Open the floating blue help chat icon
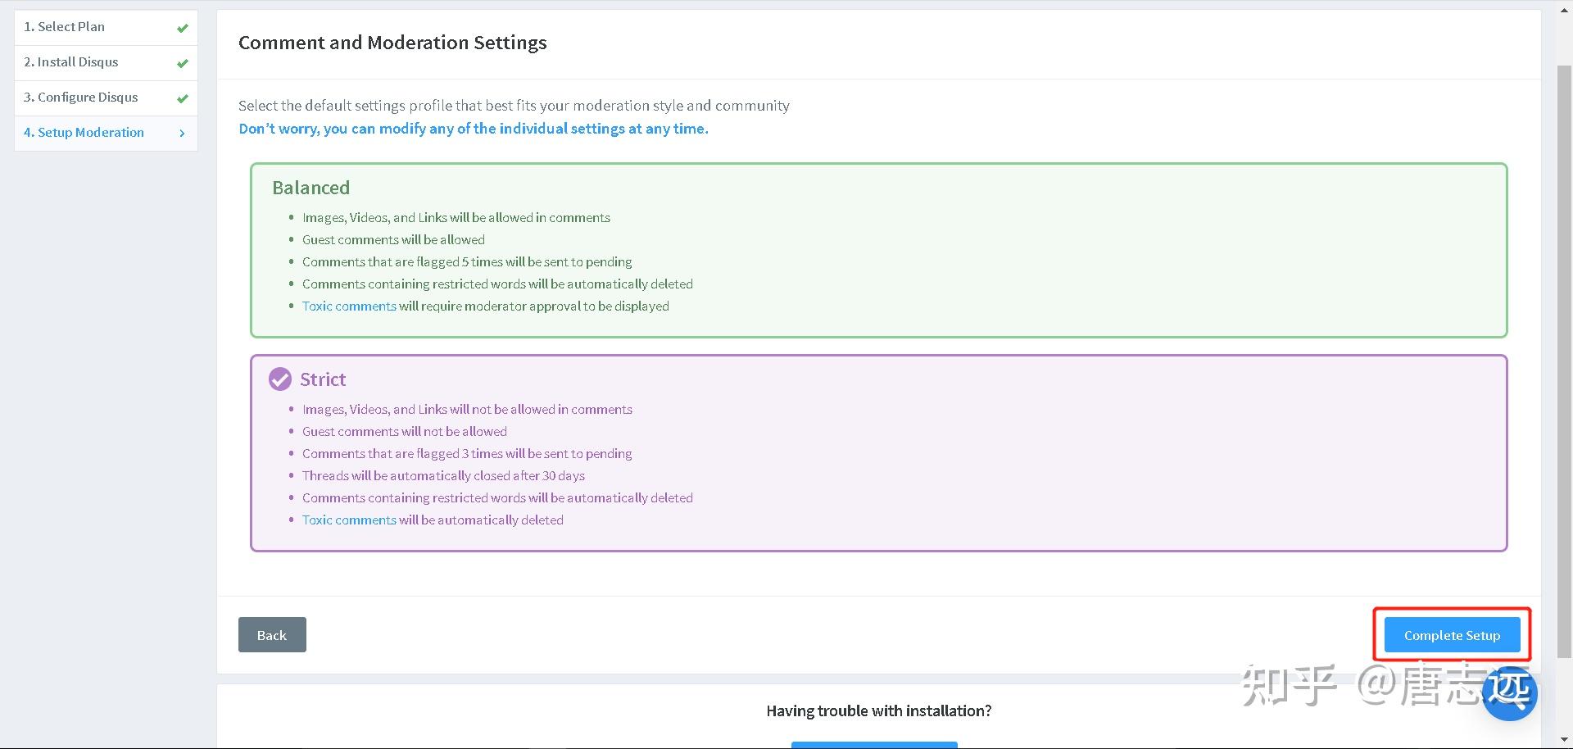 1509,693
